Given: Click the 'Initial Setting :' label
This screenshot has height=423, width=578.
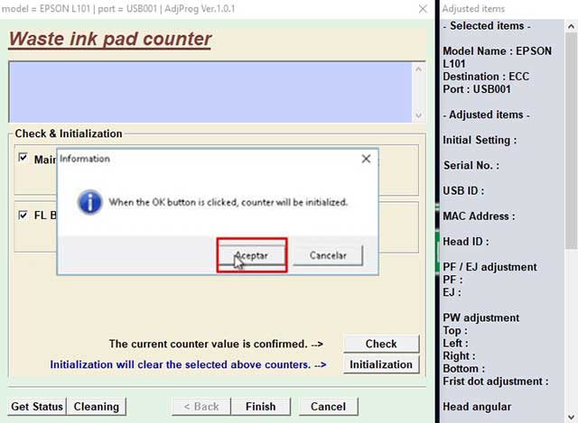Looking at the screenshot, I should 480,140.
